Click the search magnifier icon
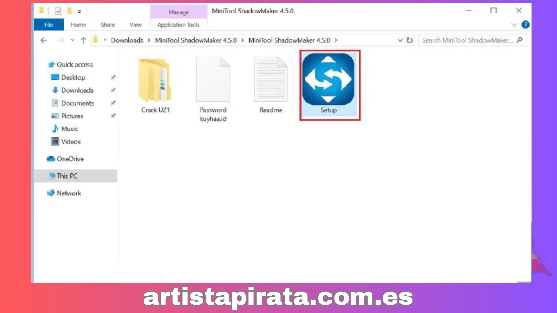 coord(520,40)
